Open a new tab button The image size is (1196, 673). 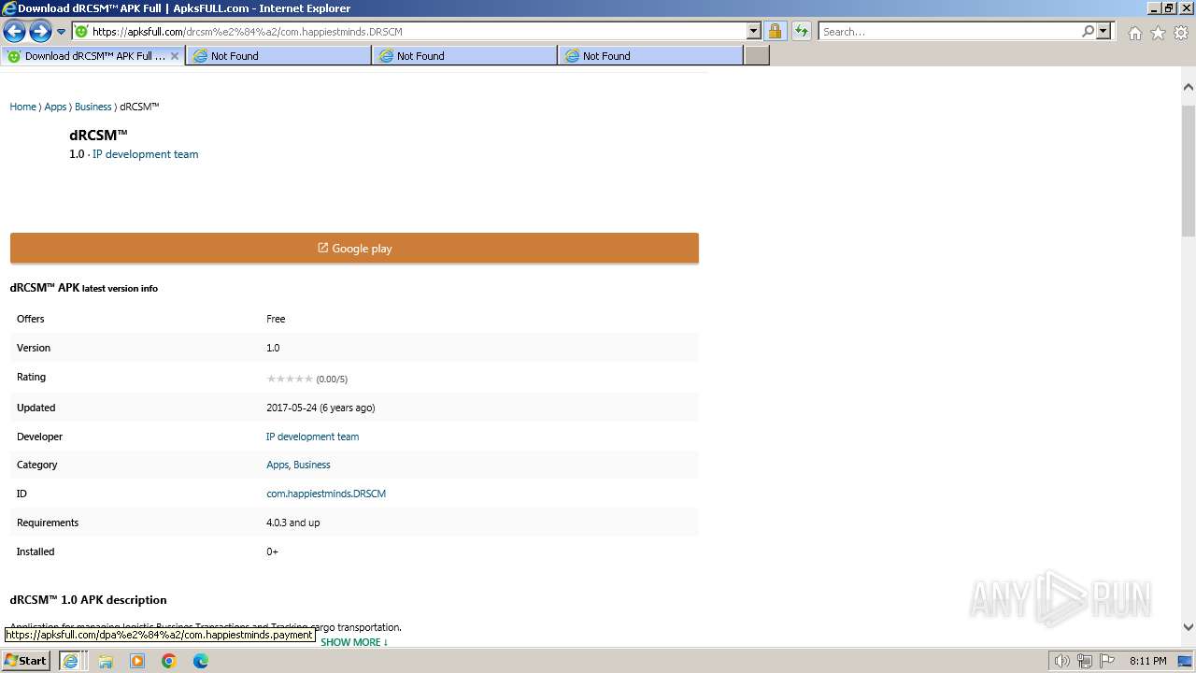pos(757,56)
